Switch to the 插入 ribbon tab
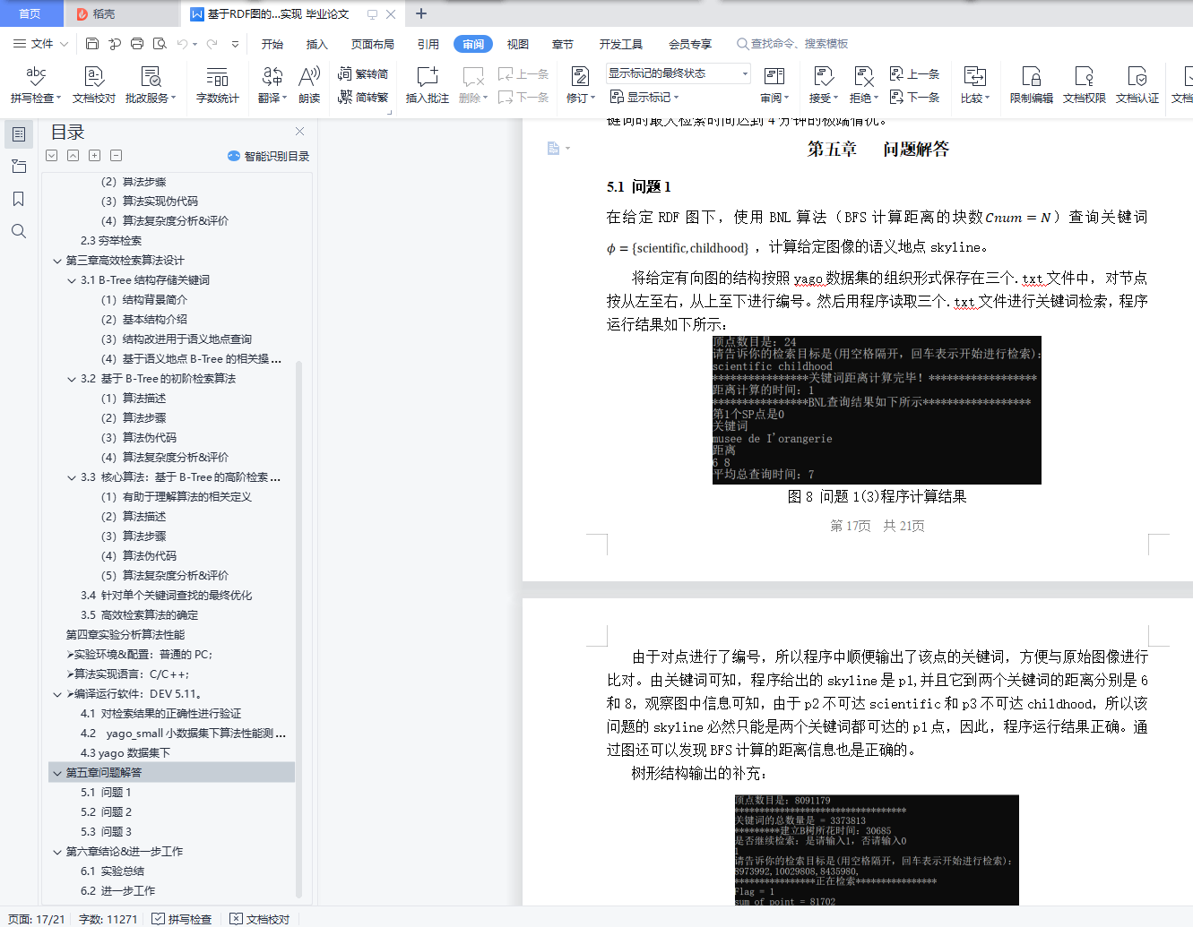This screenshot has height=927, width=1193. 317,44
